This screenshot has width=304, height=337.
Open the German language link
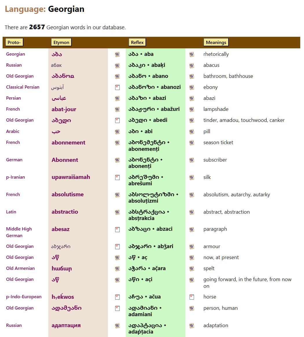tap(14, 160)
